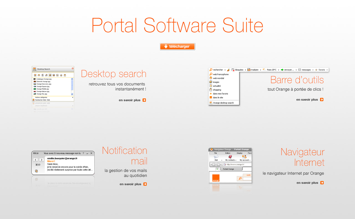355x219 pixels.
Task: Close the Desktop Search panel
Action: coord(73,68)
